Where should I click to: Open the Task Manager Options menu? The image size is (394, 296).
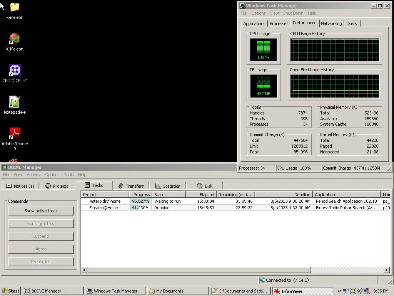click(x=258, y=13)
